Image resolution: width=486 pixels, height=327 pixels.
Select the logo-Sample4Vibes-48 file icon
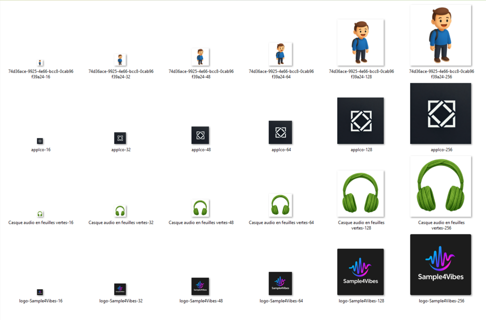point(200,286)
